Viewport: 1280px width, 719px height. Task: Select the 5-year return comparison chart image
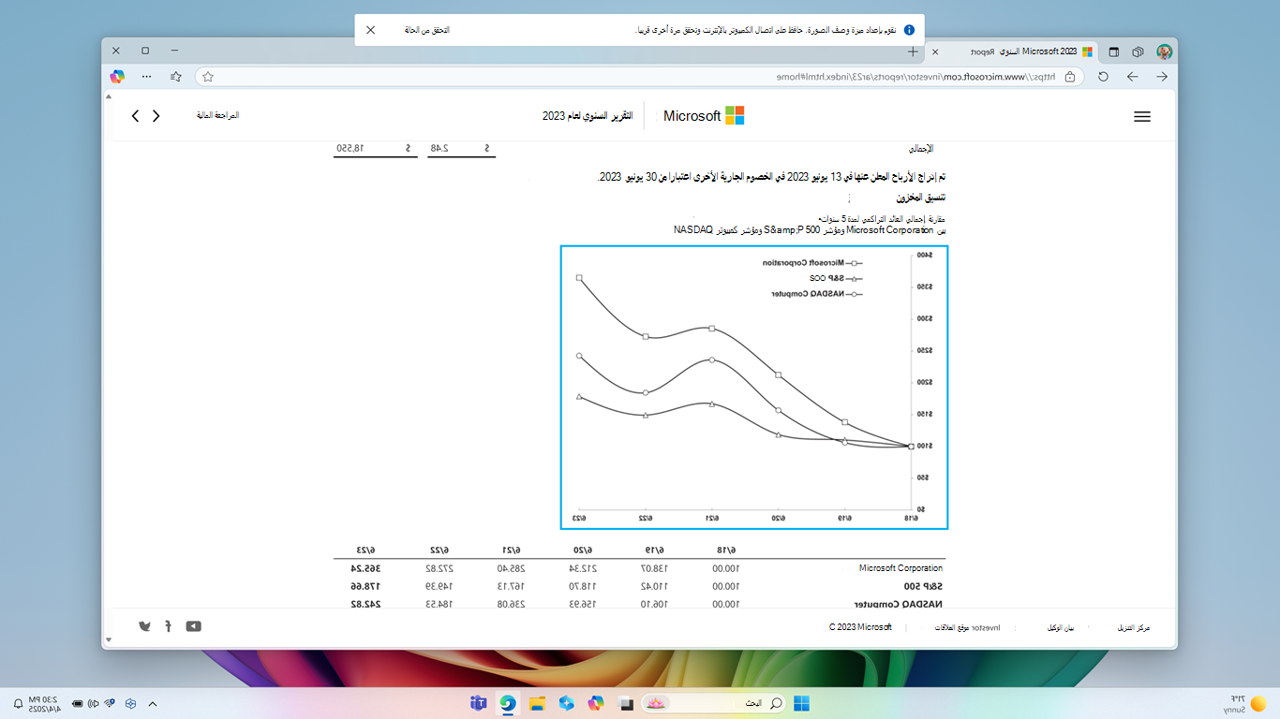coord(754,388)
